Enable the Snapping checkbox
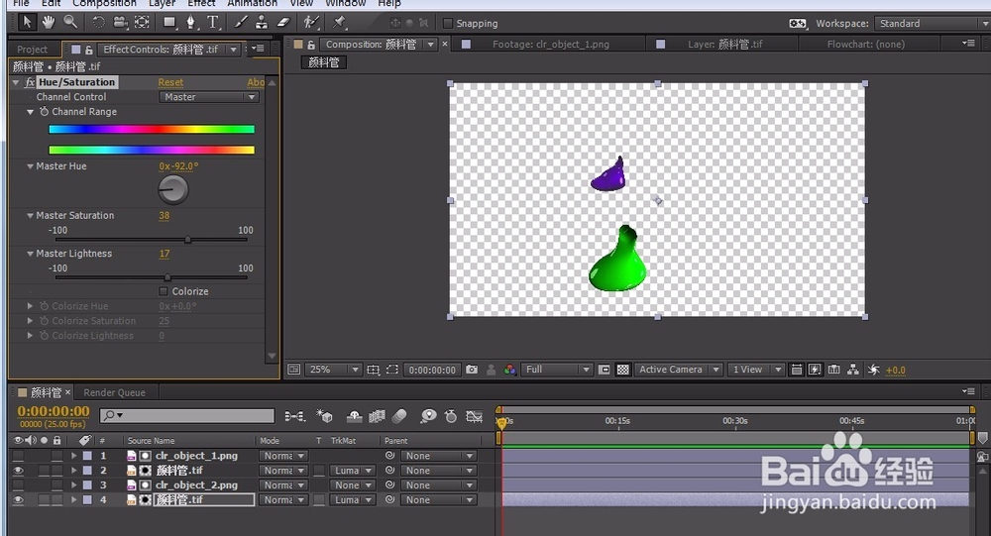This screenshot has width=991, height=536. 448,24
